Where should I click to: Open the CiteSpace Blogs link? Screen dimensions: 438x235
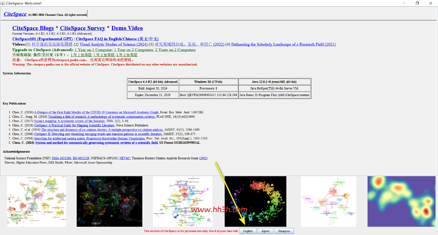click(33, 28)
